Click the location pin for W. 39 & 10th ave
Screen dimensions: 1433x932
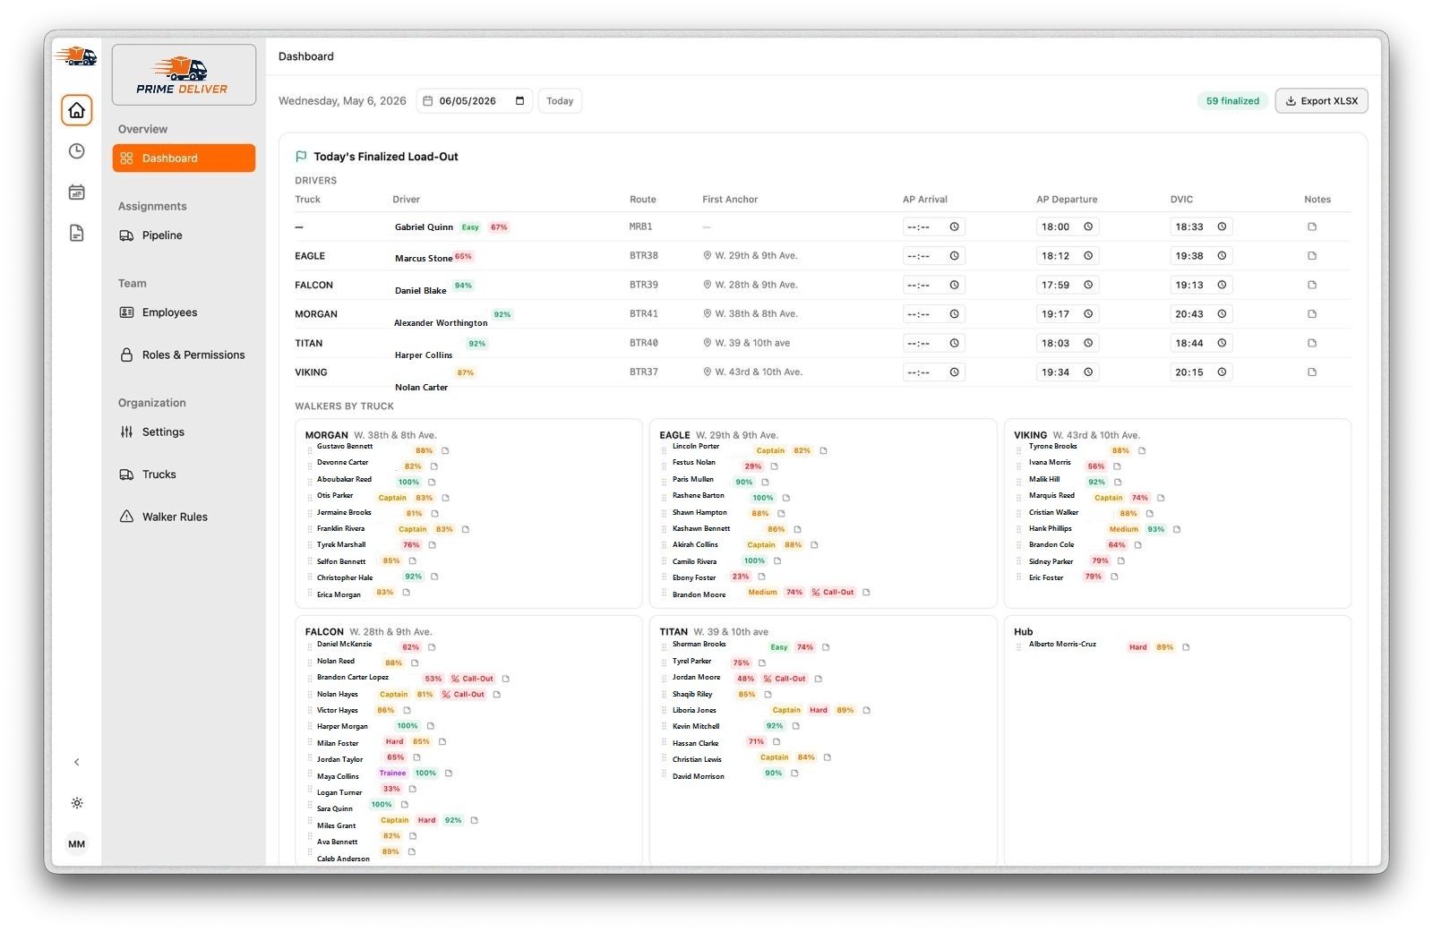coord(708,343)
